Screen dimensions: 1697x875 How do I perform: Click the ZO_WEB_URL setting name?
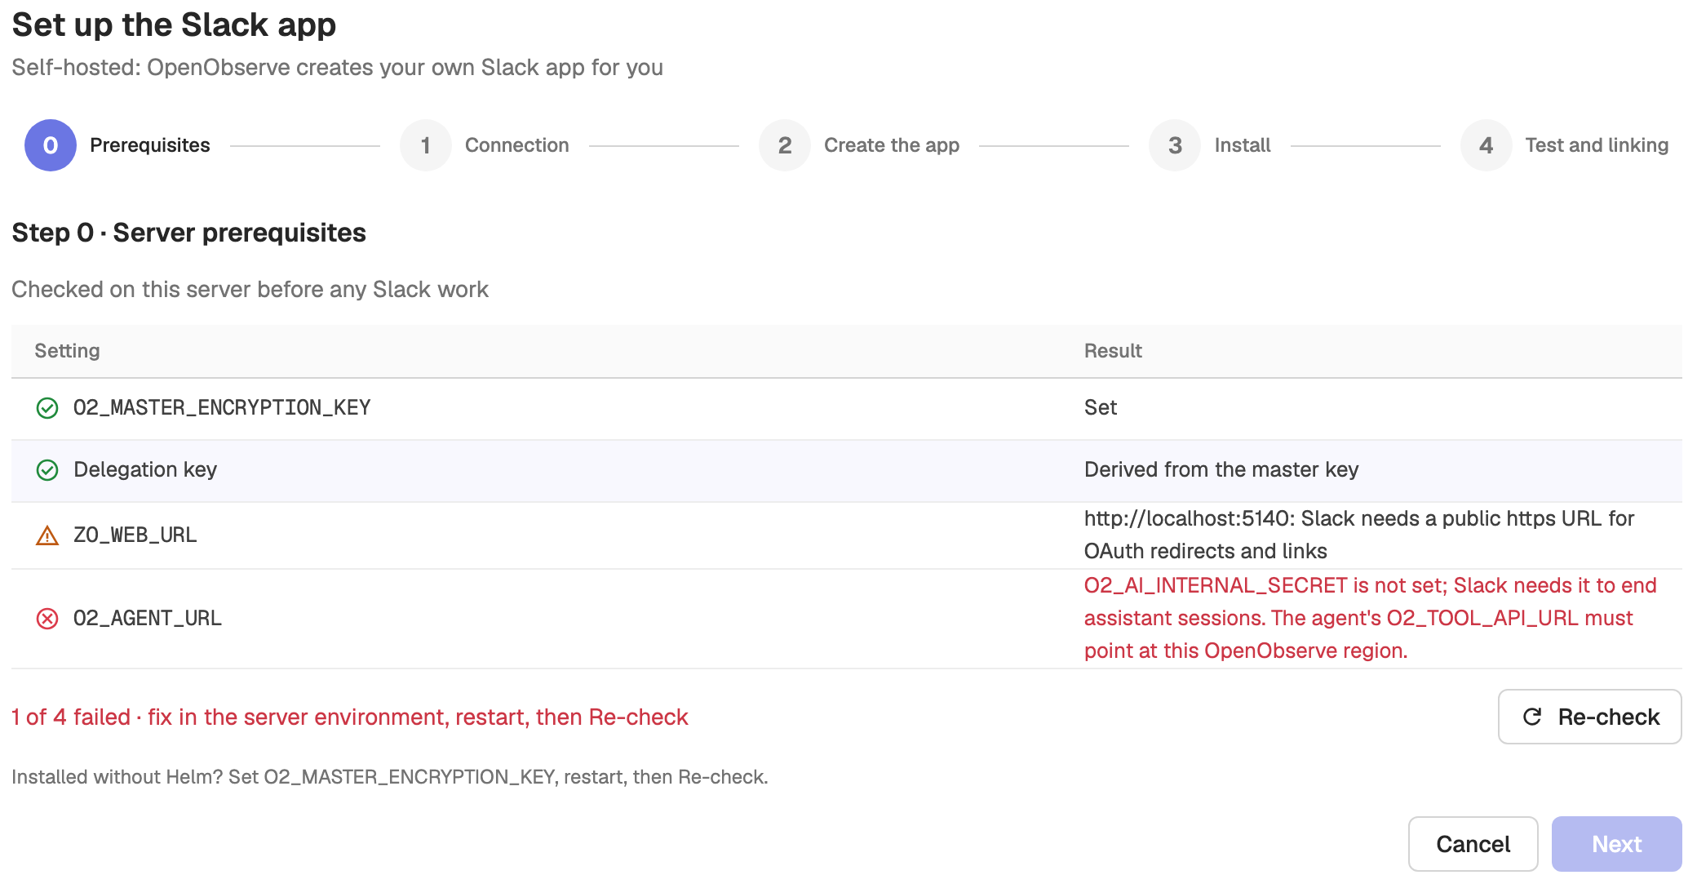[135, 535]
